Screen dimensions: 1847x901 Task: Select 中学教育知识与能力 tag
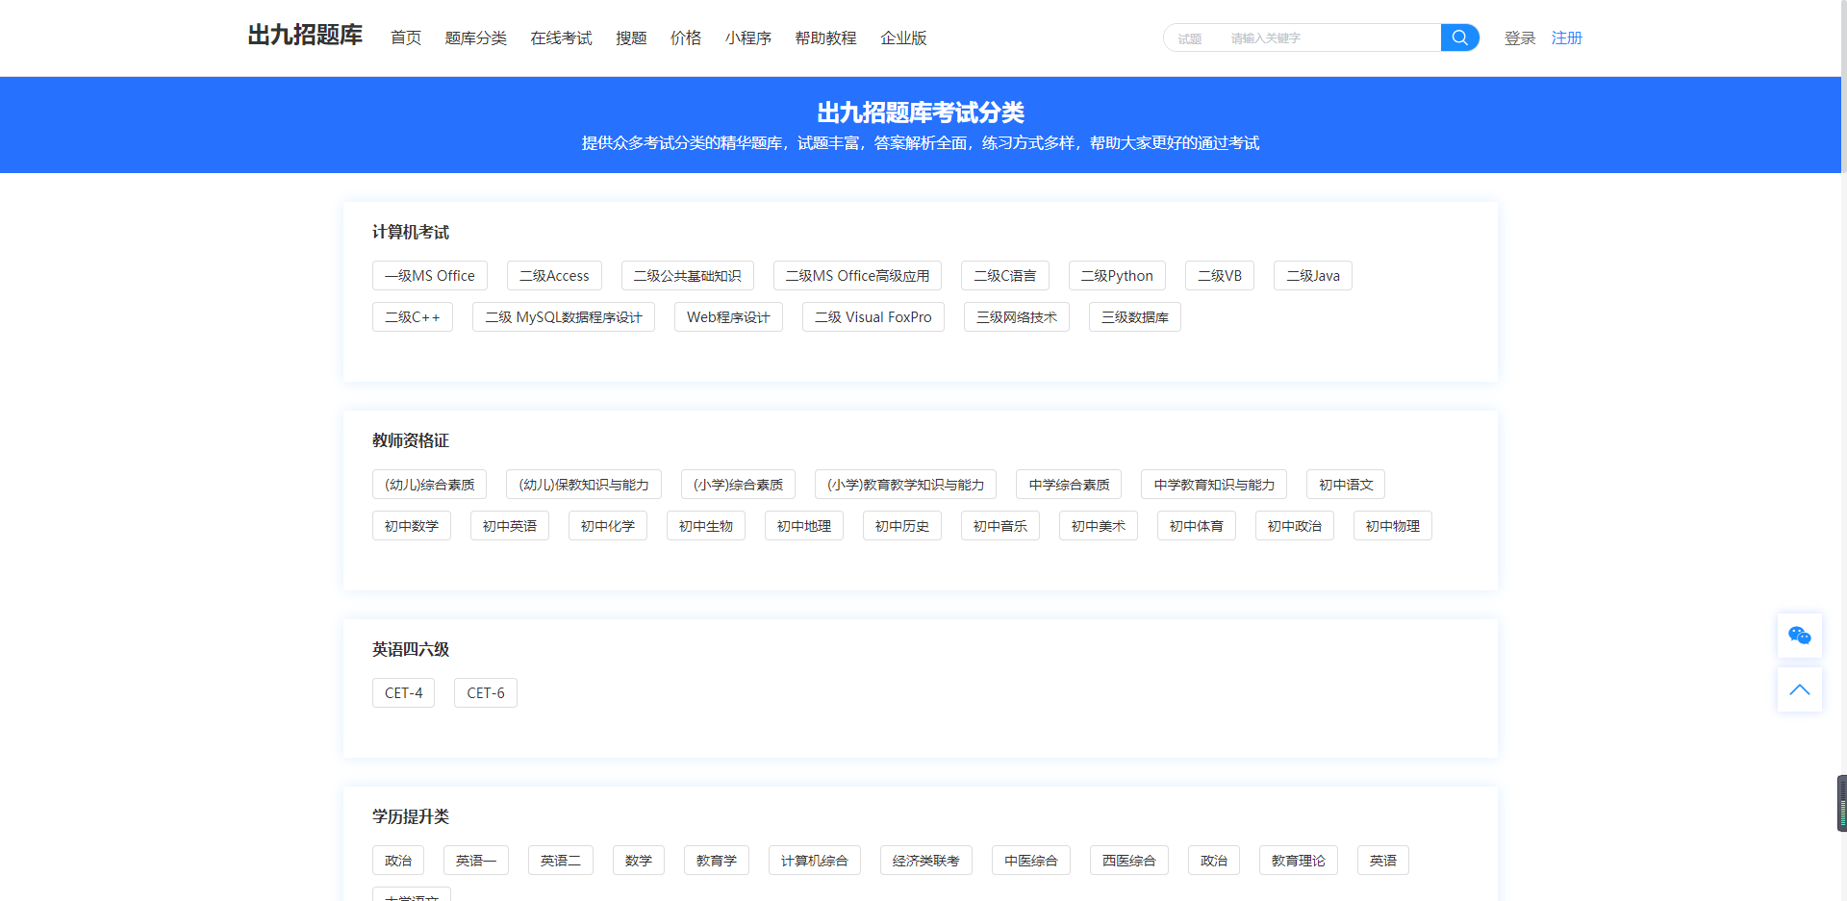(x=1214, y=485)
